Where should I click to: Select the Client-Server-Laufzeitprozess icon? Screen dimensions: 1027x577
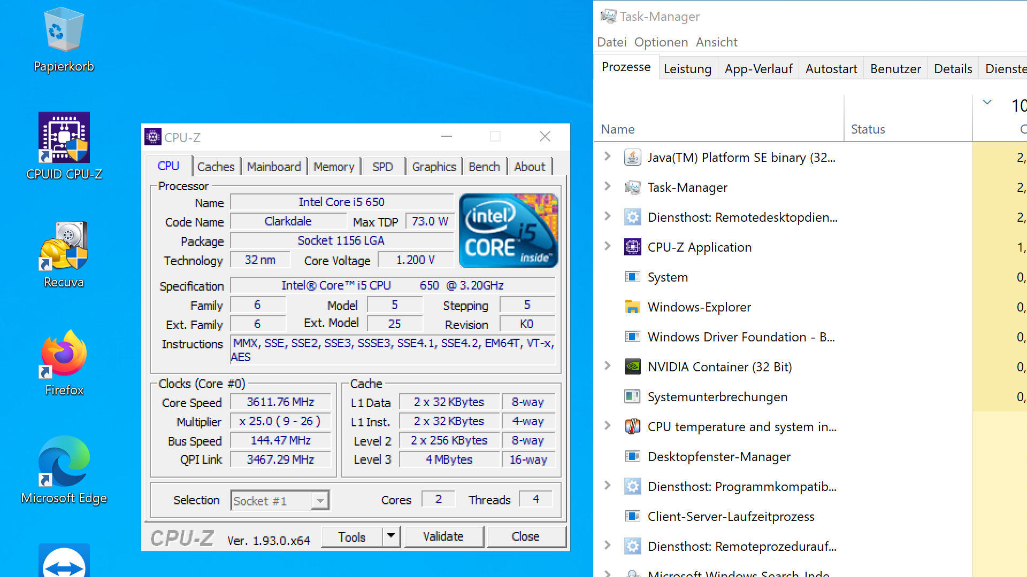pos(633,517)
